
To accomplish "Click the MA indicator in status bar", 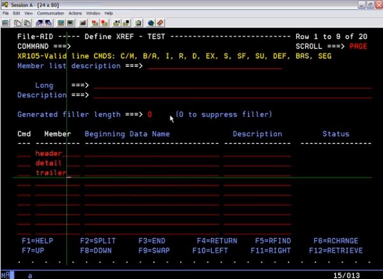I will pyautogui.click(x=5, y=275).
